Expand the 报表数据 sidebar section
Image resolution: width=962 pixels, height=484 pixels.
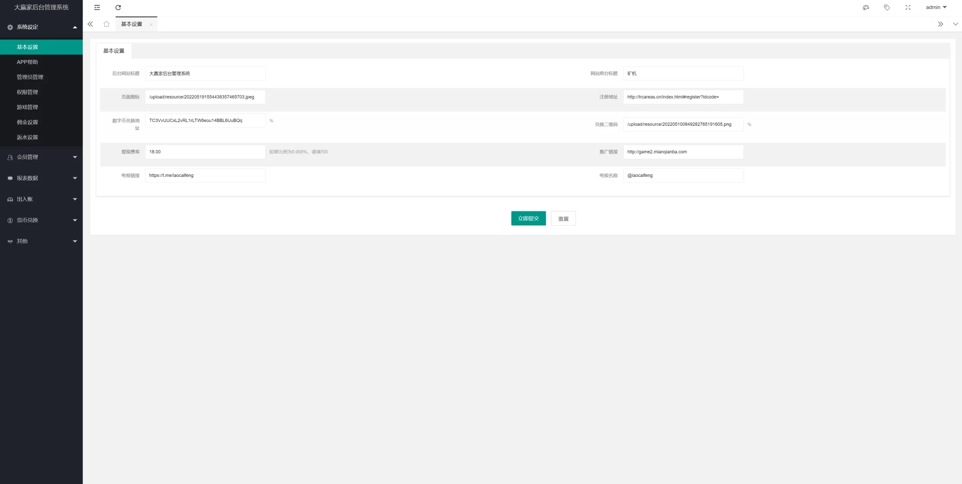(41, 178)
